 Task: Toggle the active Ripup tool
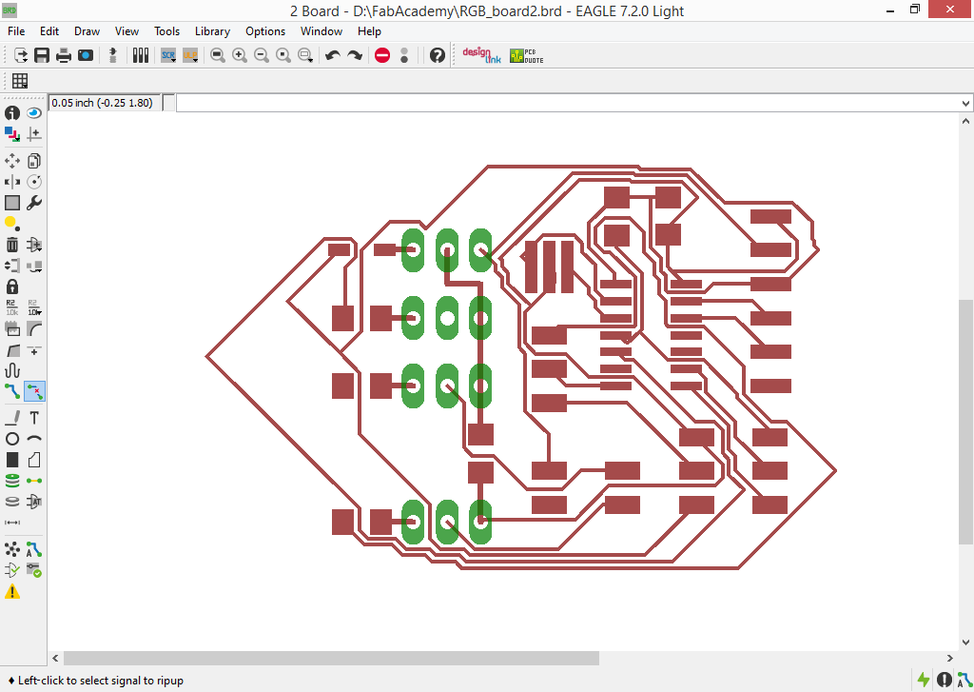(x=34, y=392)
